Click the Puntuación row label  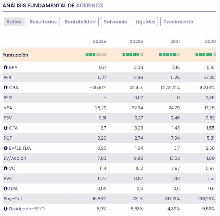(16, 55)
